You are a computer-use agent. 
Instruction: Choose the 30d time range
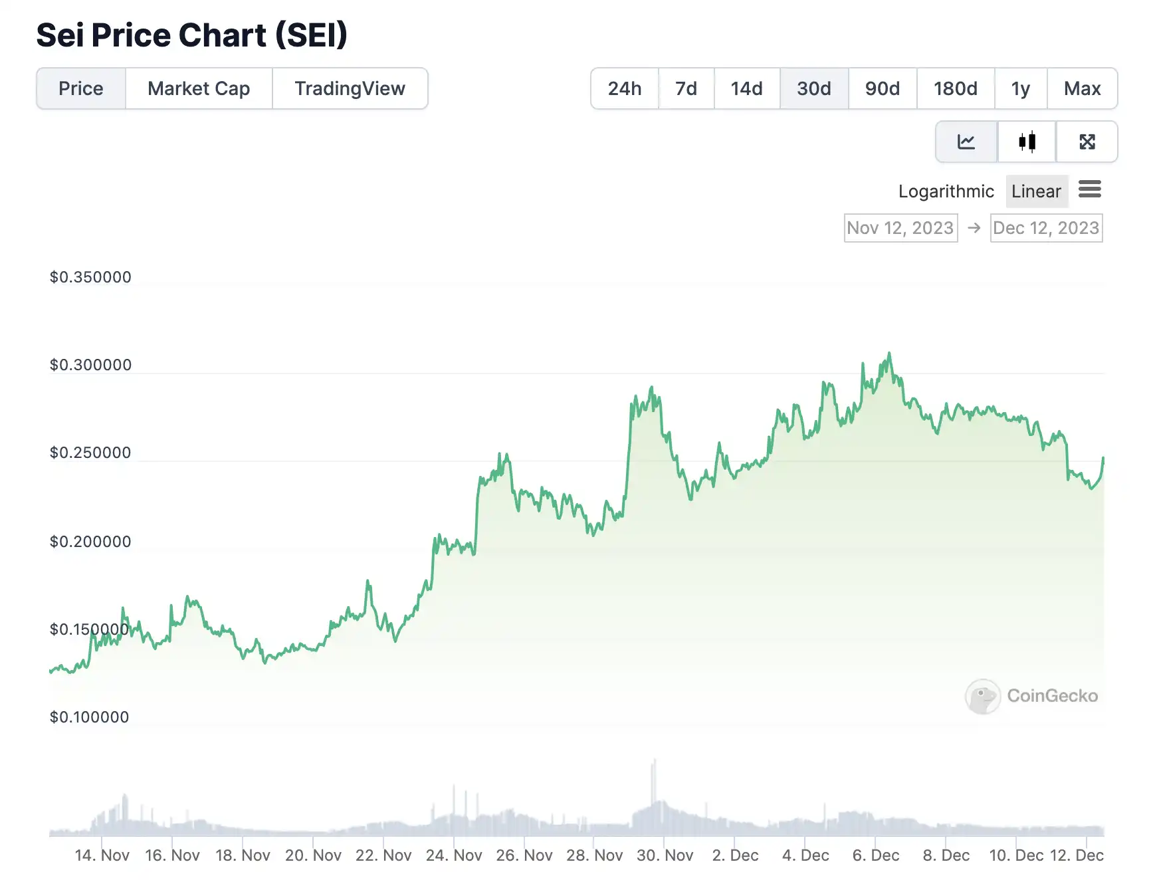[814, 88]
